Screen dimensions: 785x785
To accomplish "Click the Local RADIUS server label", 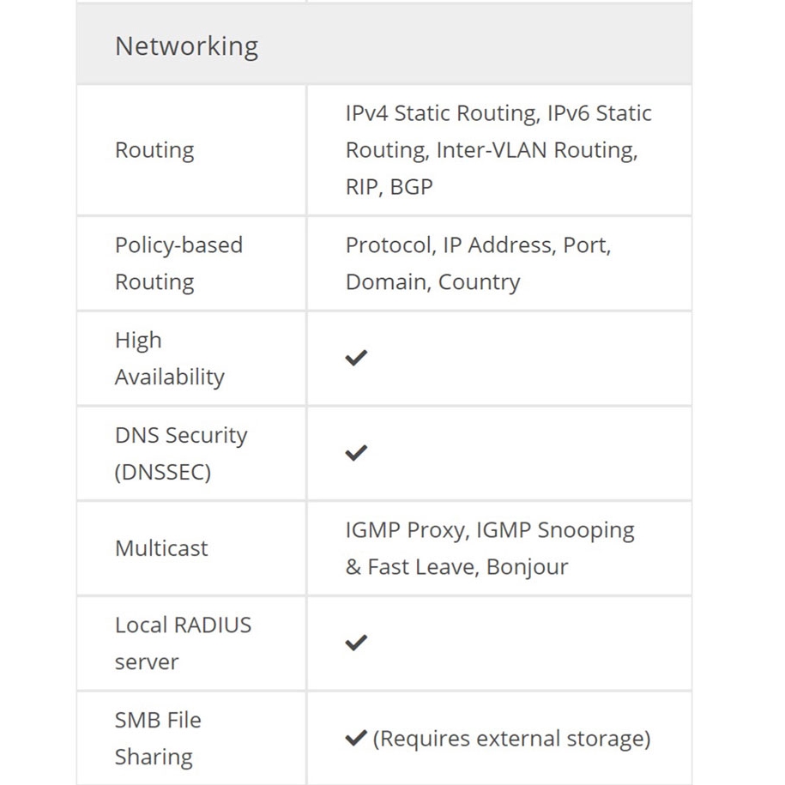I will [x=183, y=643].
